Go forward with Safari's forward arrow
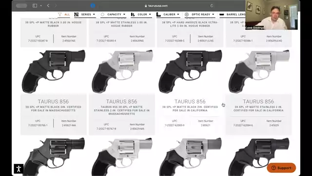This screenshot has height=176, width=312. tap(56, 5)
